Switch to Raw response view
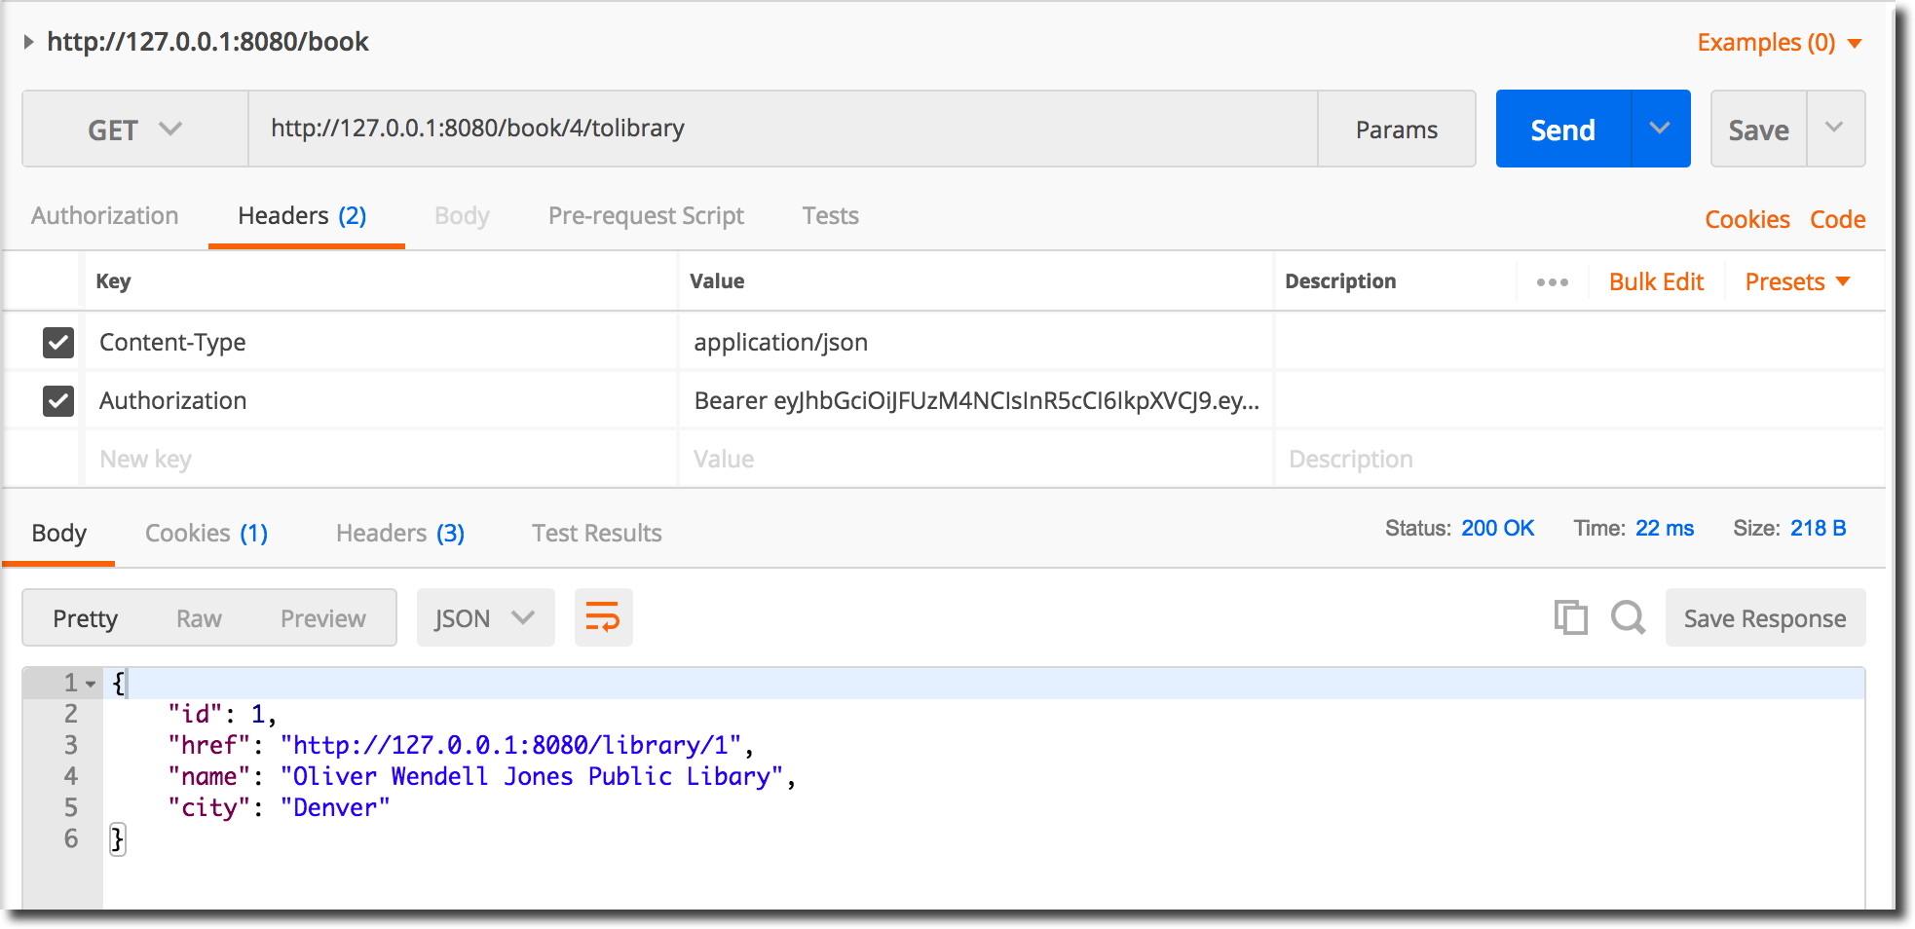Screen dimensions: 1915x929 (199, 618)
